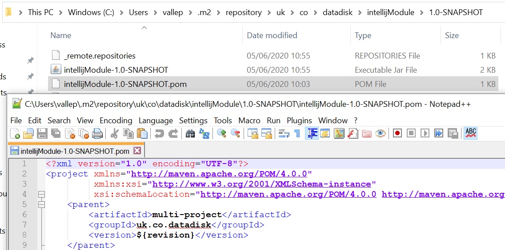Click the Undo arrow in toolbar
The height and width of the screenshot is (250, 505).
[159, 133]
